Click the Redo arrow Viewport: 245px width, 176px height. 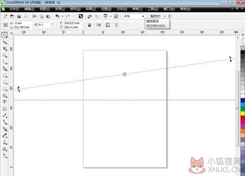[68, 16]
